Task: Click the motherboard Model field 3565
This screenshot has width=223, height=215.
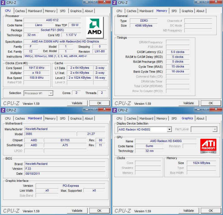Action: [50, 134]
